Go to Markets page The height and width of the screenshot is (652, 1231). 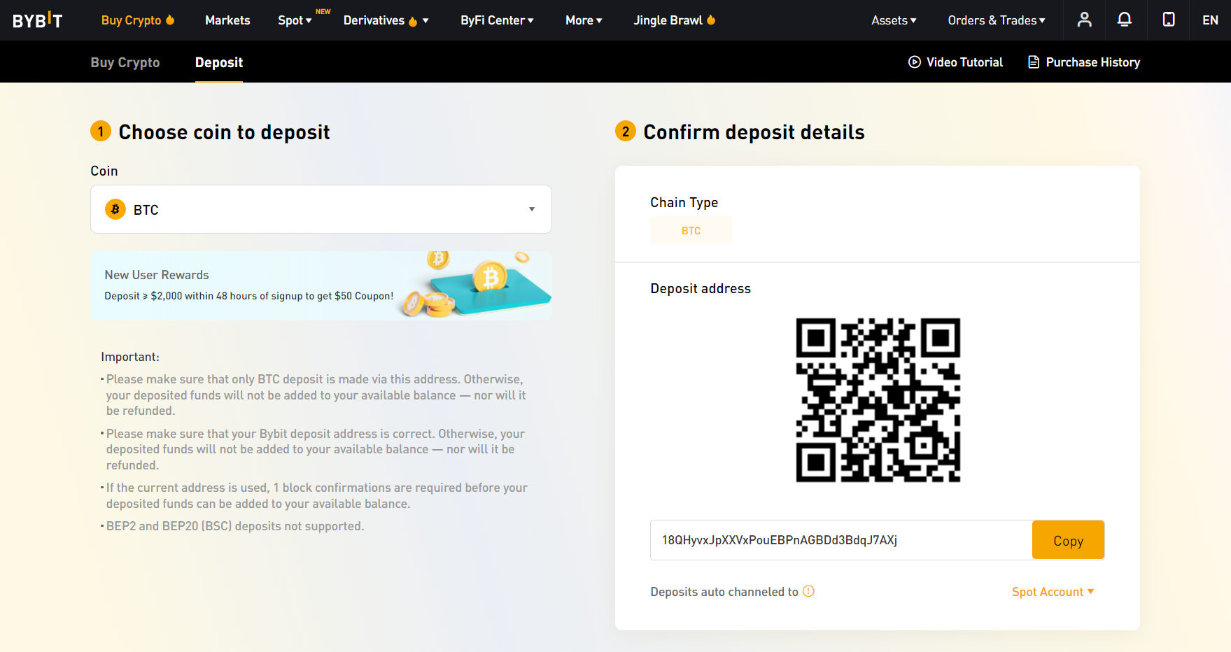227,20
